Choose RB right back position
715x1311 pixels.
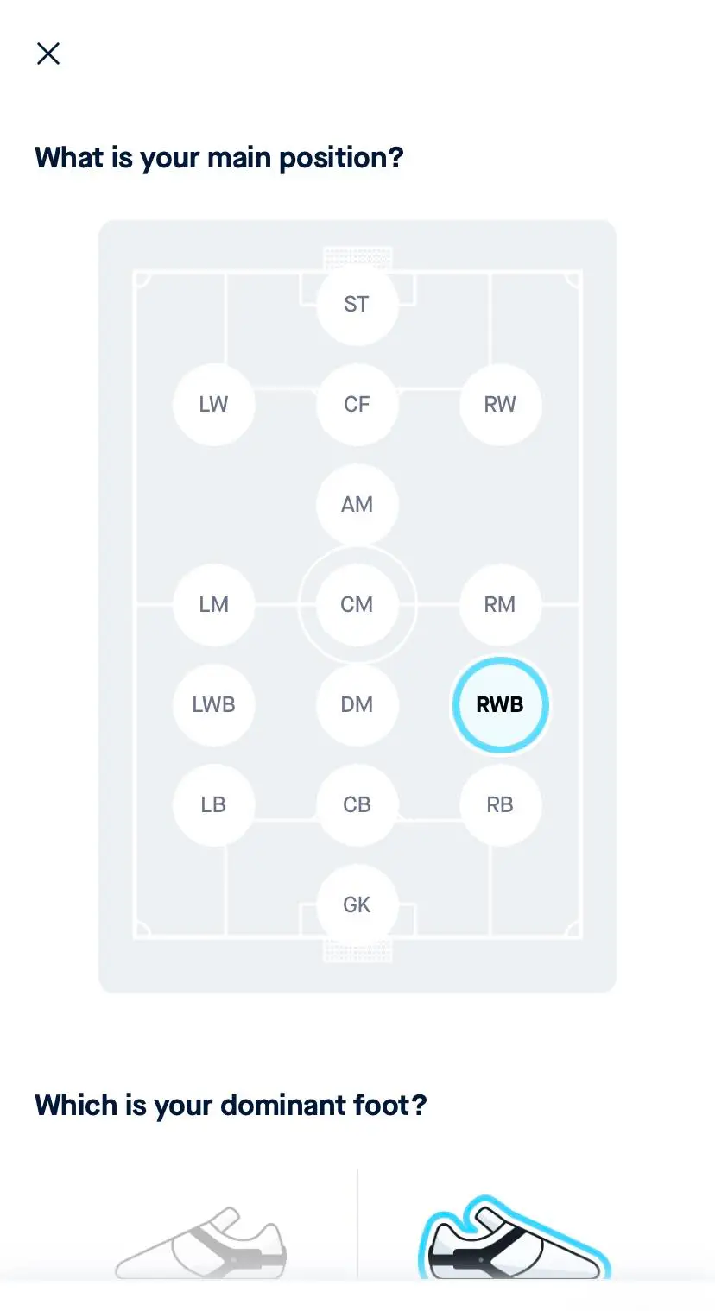pyautogui.click(x=500, y=804)
